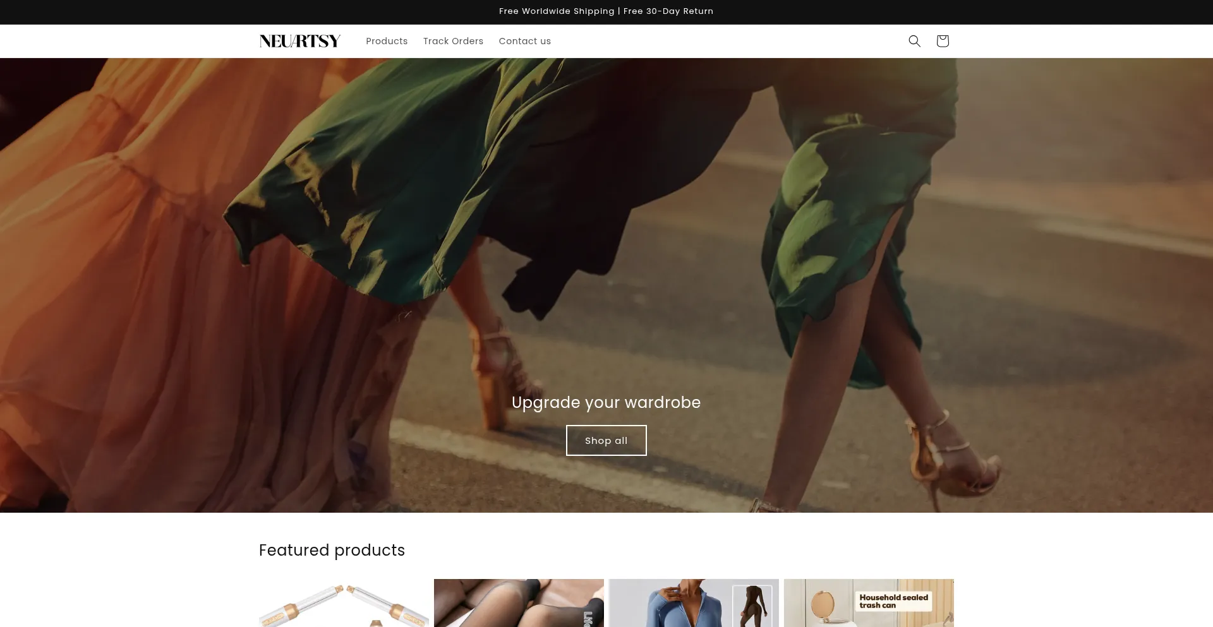Open the black sheer tights product
1213x627 pixels.
pyautogui.click(x=519, y=603)
